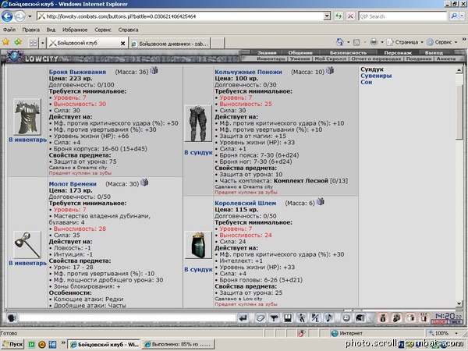Viewport: 468px width, 351px height.
Task: Click the chat message input field
Action: pos(127,318)
